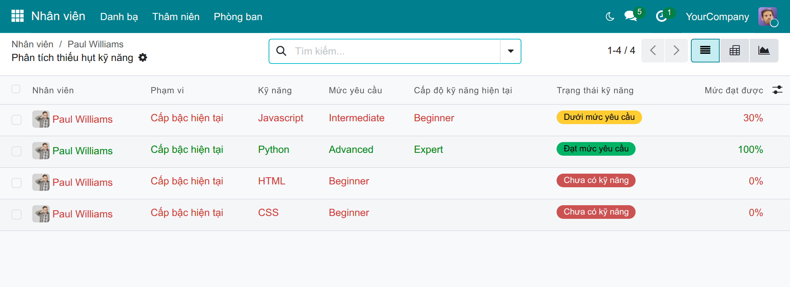Image resolution: width=790 pixels, height=287 pixels.
Task: Open activities clock icon
Action: tap(661, 17)
